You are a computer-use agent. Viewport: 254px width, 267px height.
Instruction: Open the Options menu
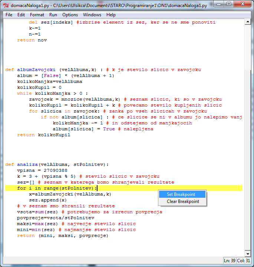(x=70, y=15)
